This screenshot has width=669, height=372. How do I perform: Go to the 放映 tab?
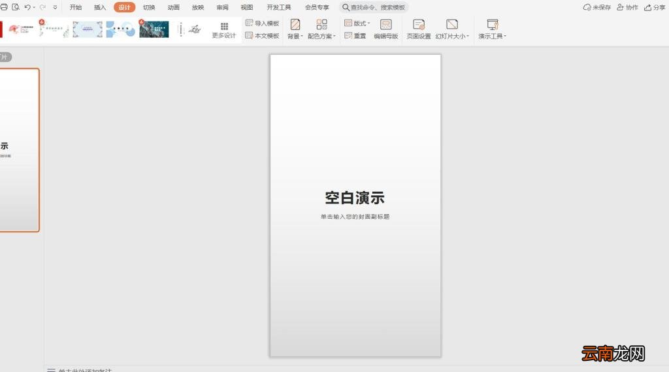point(197,7)
